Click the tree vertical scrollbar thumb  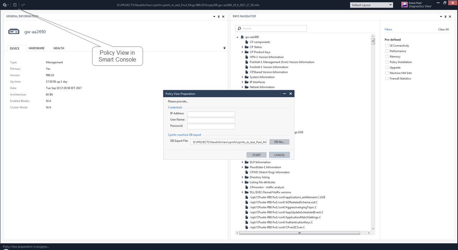tap(373, 41)
